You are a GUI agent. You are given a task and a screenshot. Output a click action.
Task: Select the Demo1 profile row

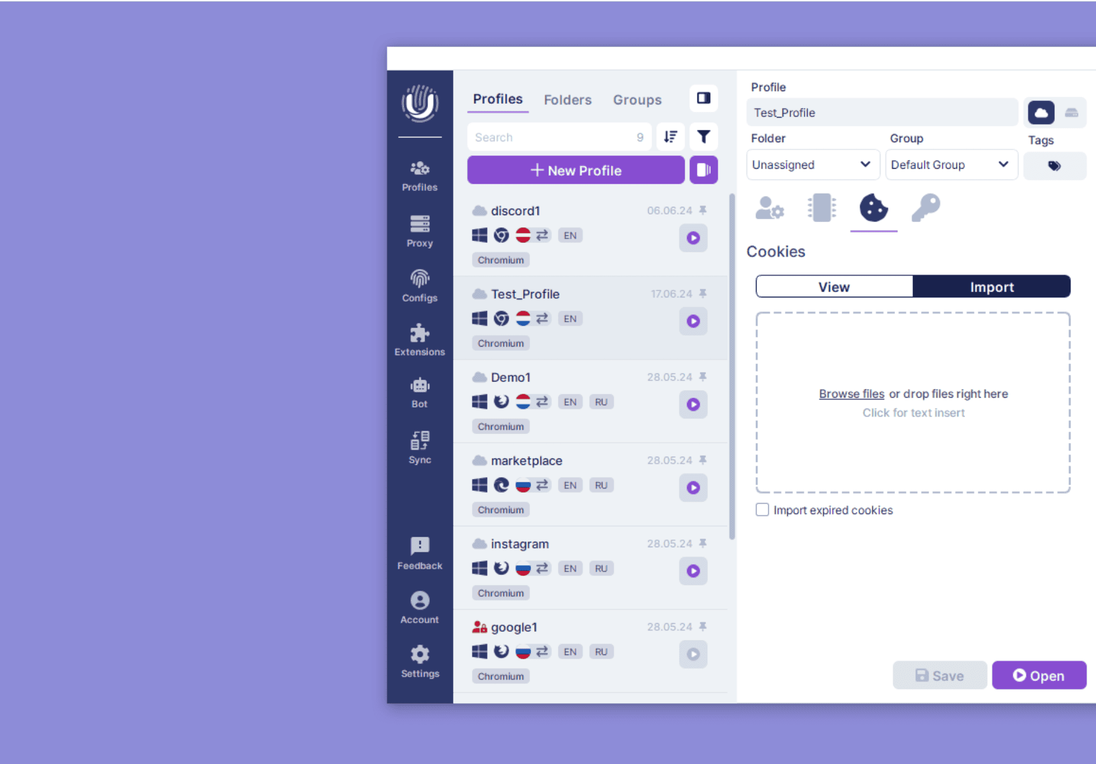[590, 401]
